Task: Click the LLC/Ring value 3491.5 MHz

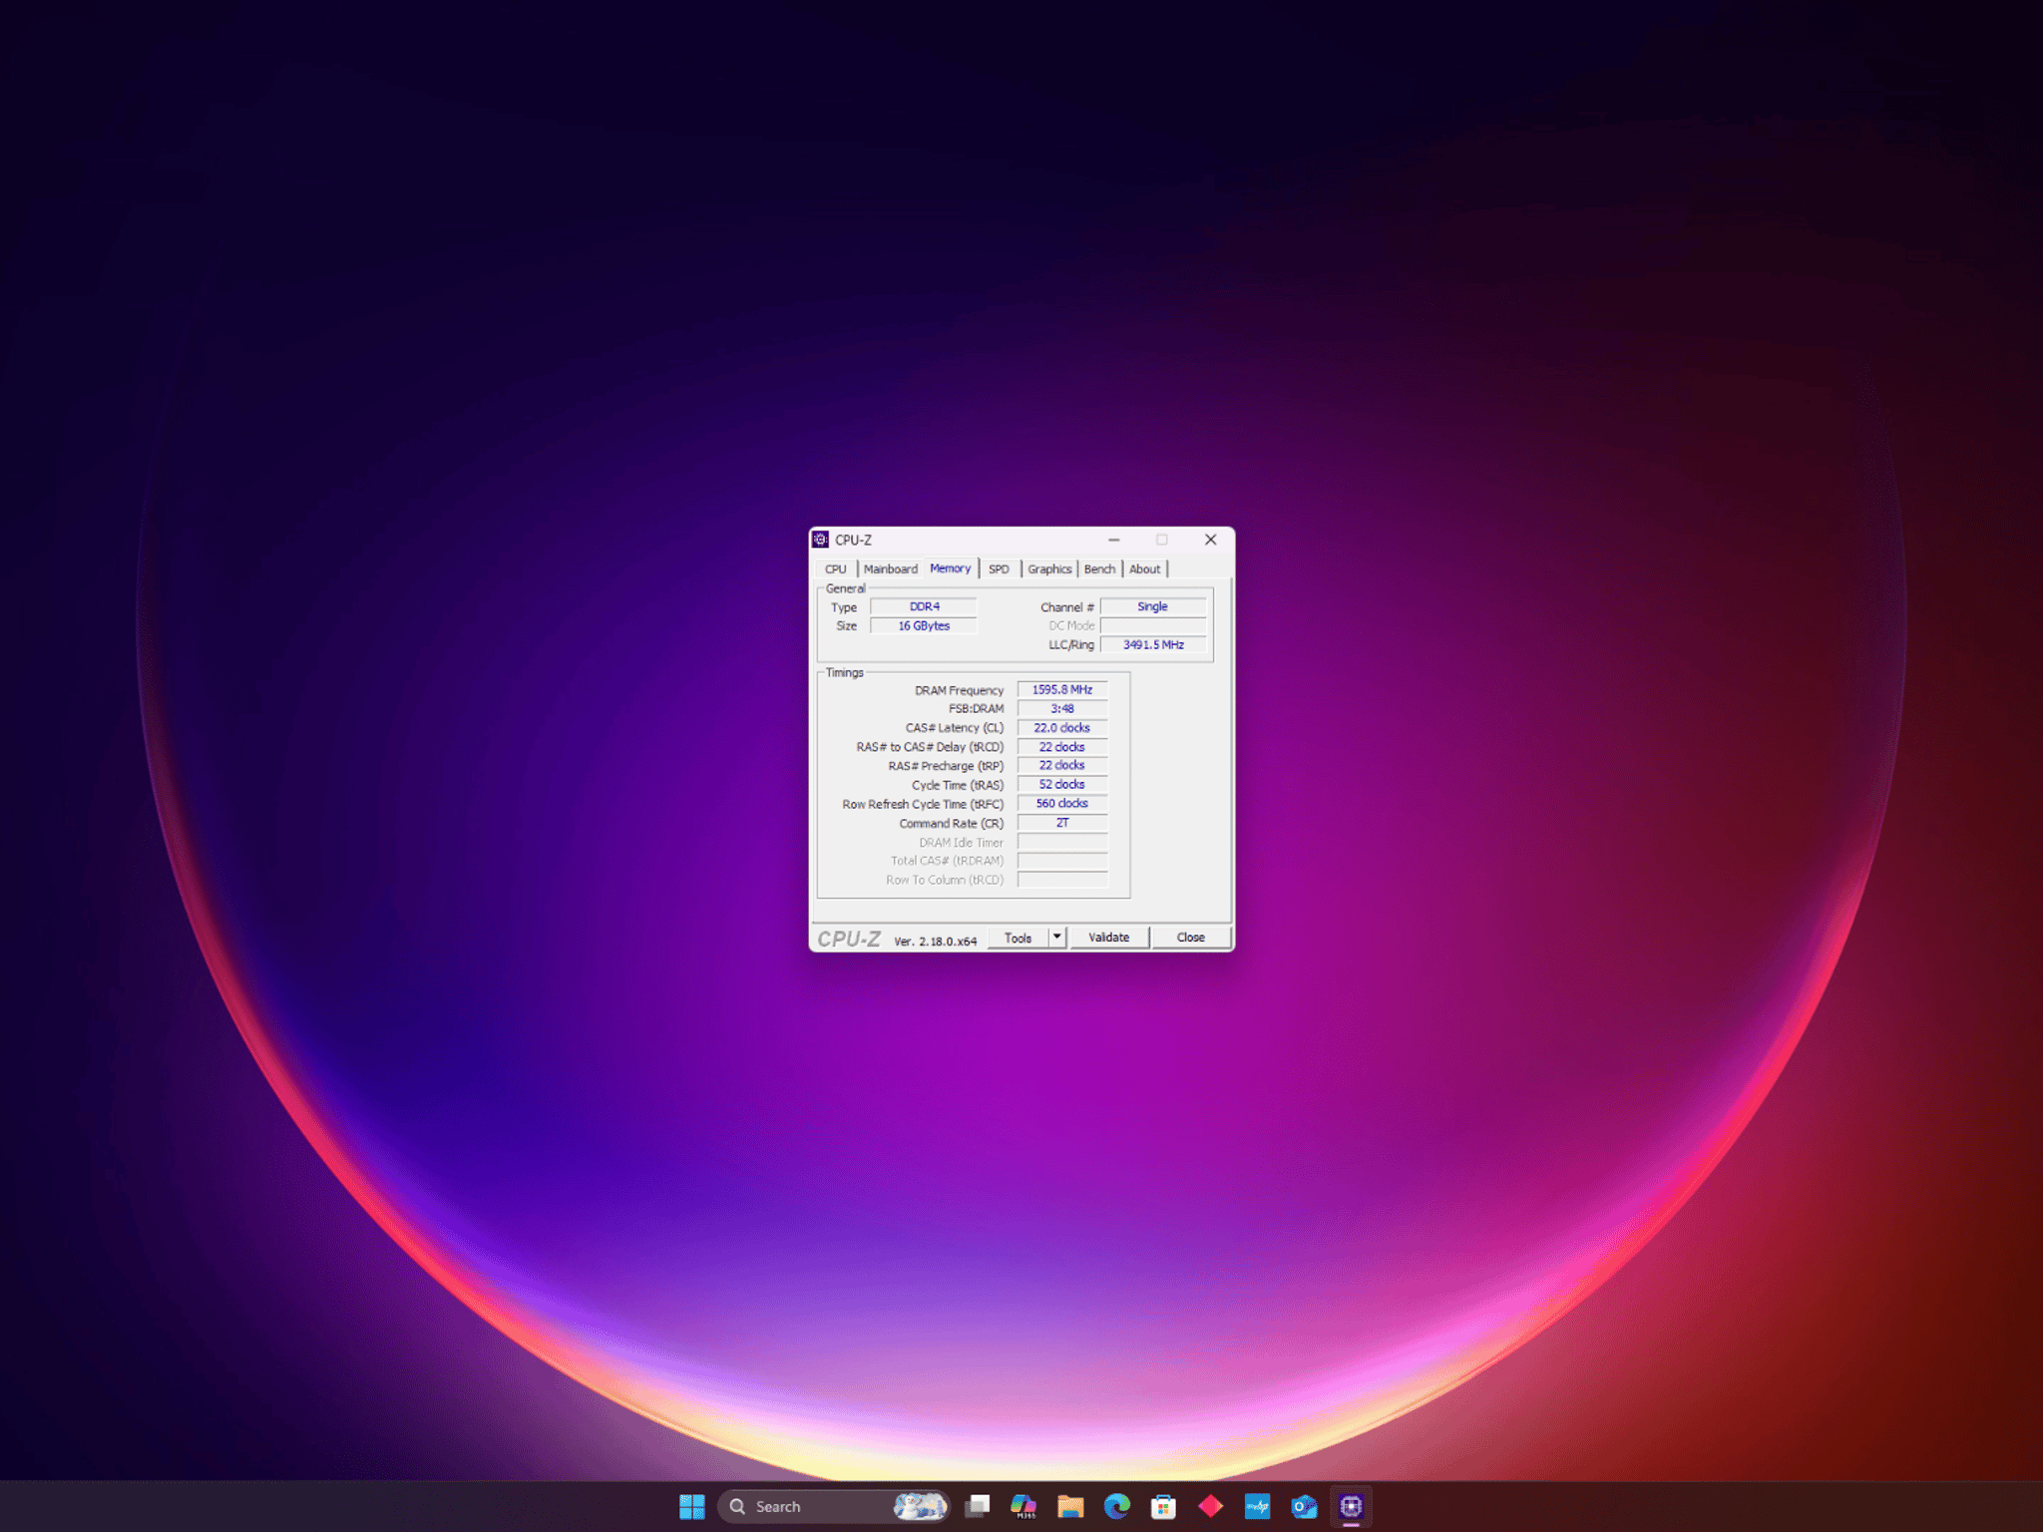Action: [x=1153, y=644]
